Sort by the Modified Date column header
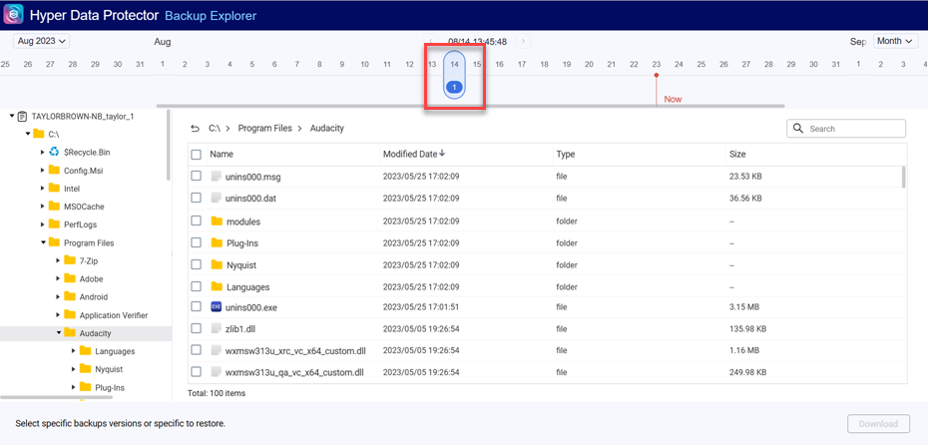This screenshot has height=445, width=928. pos(410,154)
